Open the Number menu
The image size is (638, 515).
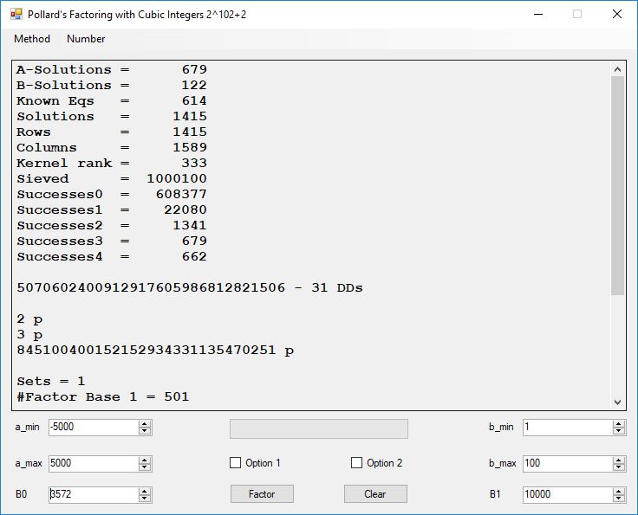pos(86,39)
